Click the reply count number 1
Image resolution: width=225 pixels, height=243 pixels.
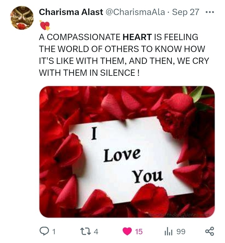[x=54, y=232]
